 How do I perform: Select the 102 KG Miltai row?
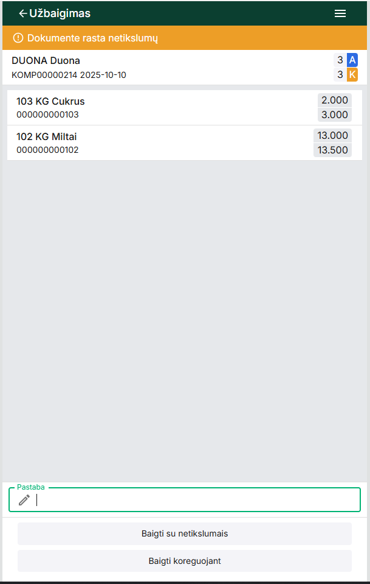[152, 143]
